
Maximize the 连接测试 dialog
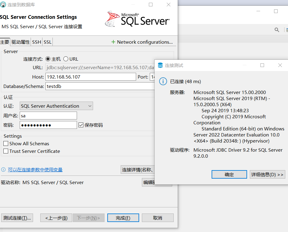tap(262, 65)
